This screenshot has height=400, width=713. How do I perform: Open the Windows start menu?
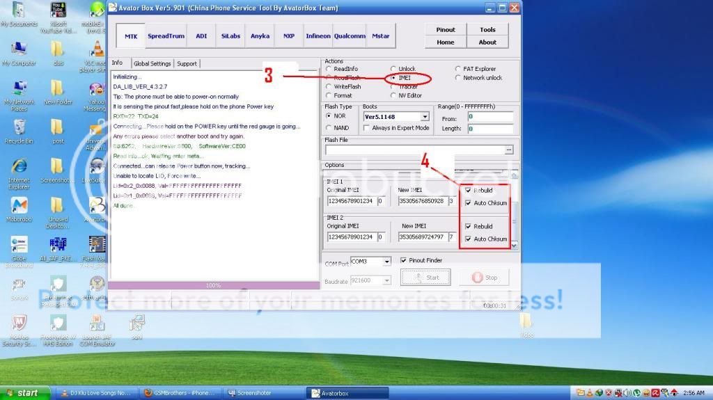[25, 393]
